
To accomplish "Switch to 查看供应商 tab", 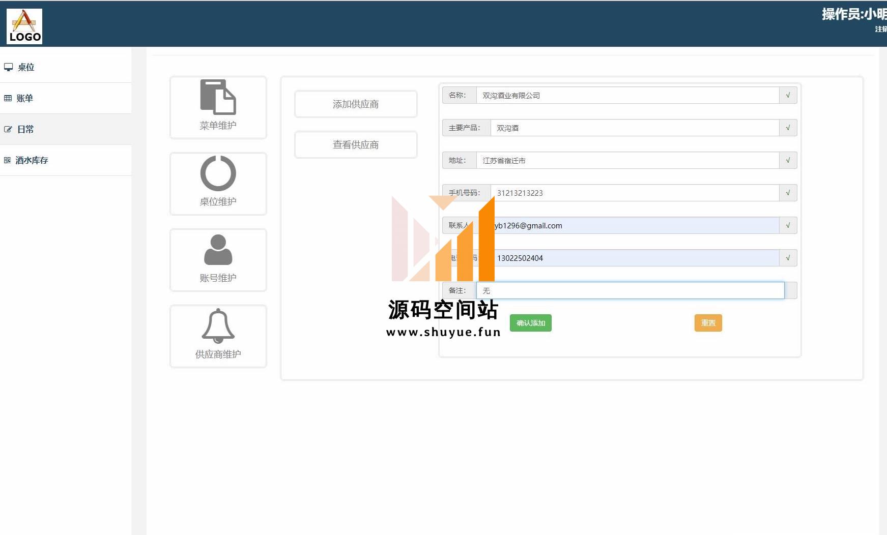I will (356, 145).
